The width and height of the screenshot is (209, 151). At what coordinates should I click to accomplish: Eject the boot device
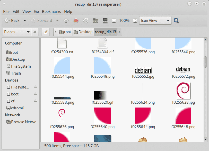coord(36,94)
